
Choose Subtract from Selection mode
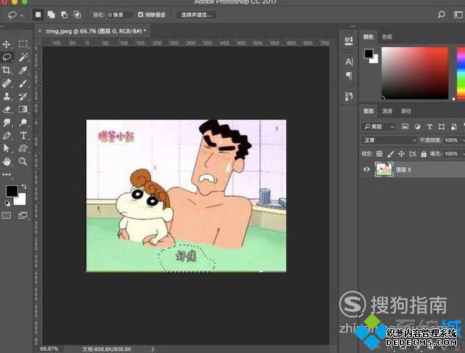[x=65, y=15]
